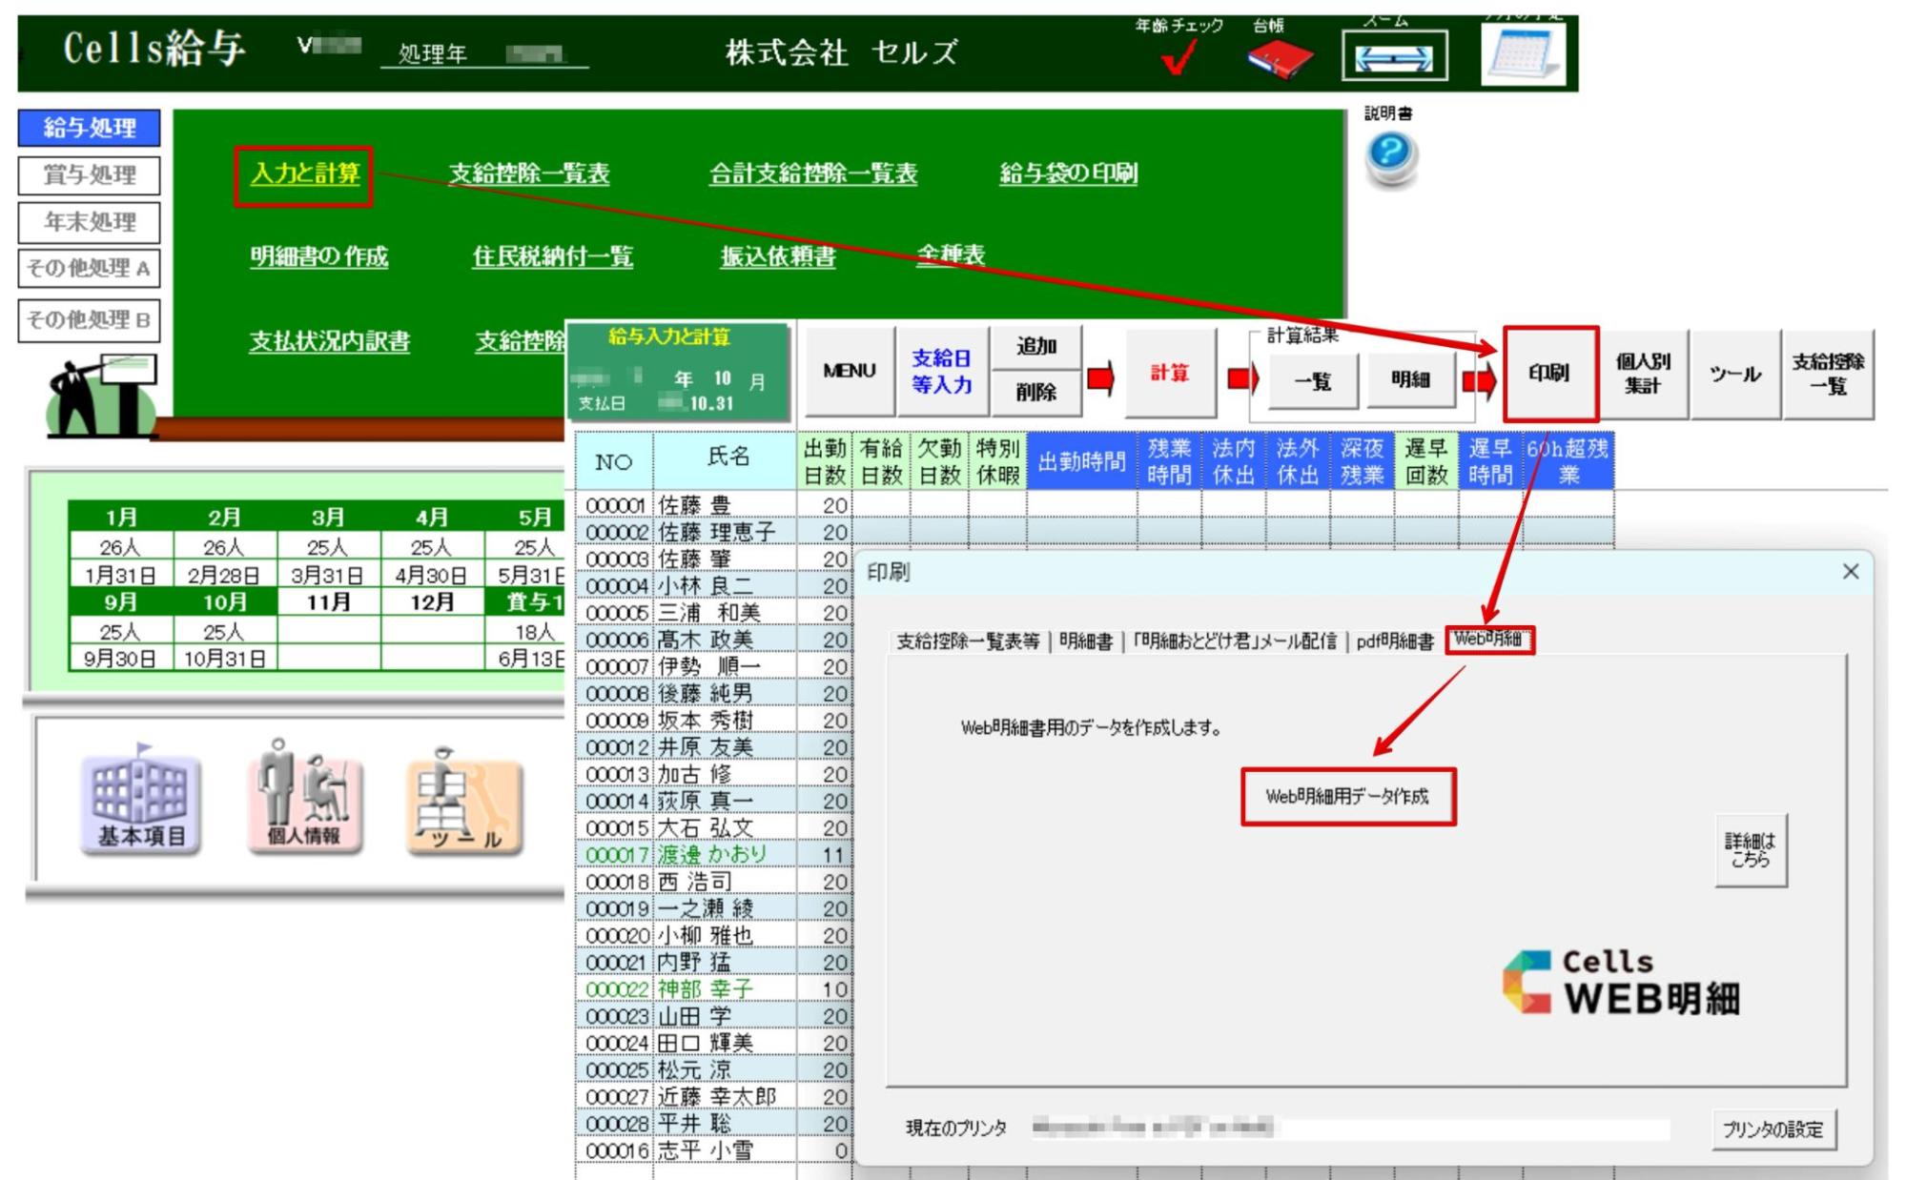Open the 支払状況内訳書 link

click(x=330, y=342)
